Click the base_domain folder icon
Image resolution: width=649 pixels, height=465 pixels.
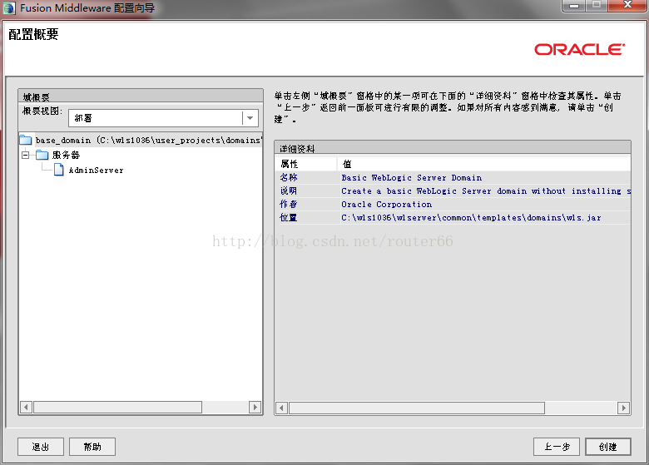pos(26,140)
